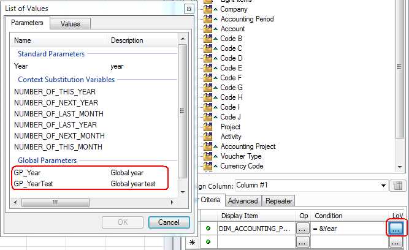Click the Description column header
Viewport: 409px width, 250px height.
[x=142, y=40]
